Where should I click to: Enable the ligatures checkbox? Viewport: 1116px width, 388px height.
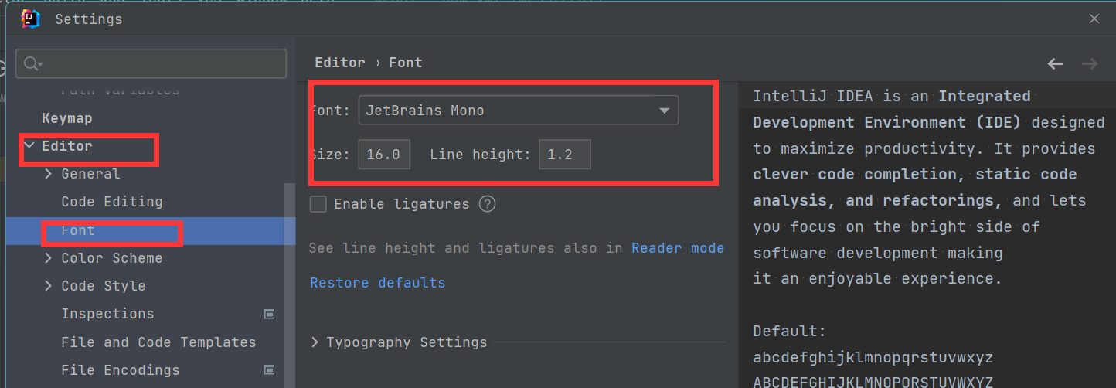point(318,204)
